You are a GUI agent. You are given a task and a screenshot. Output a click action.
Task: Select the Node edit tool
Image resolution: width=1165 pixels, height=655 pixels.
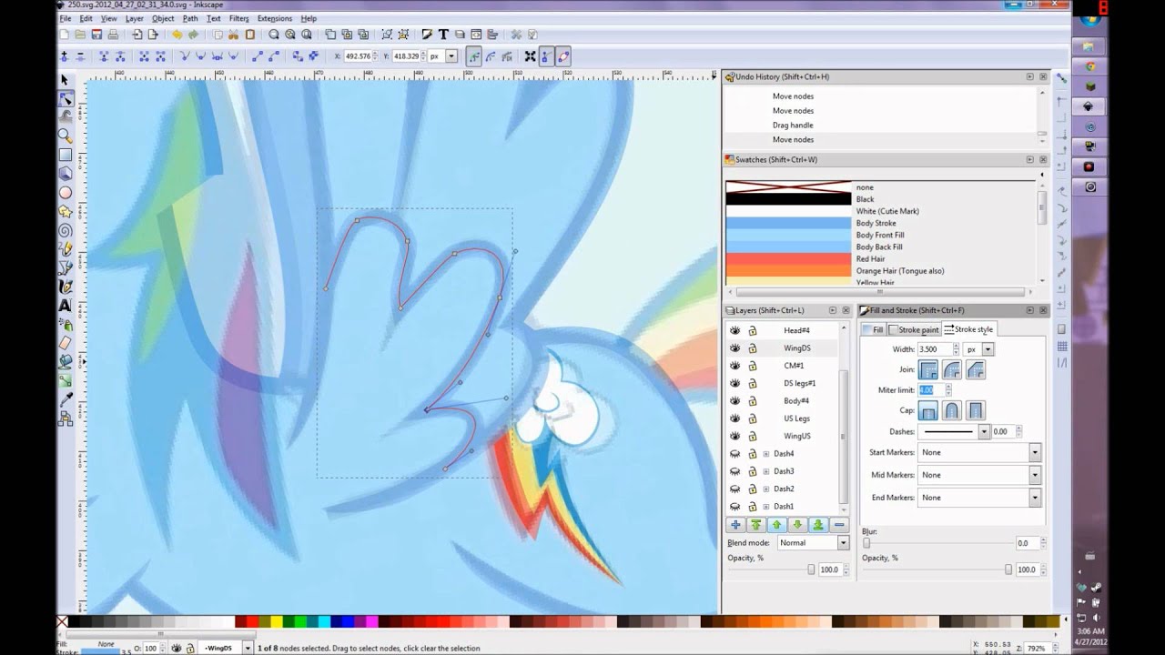coord(66,98)
